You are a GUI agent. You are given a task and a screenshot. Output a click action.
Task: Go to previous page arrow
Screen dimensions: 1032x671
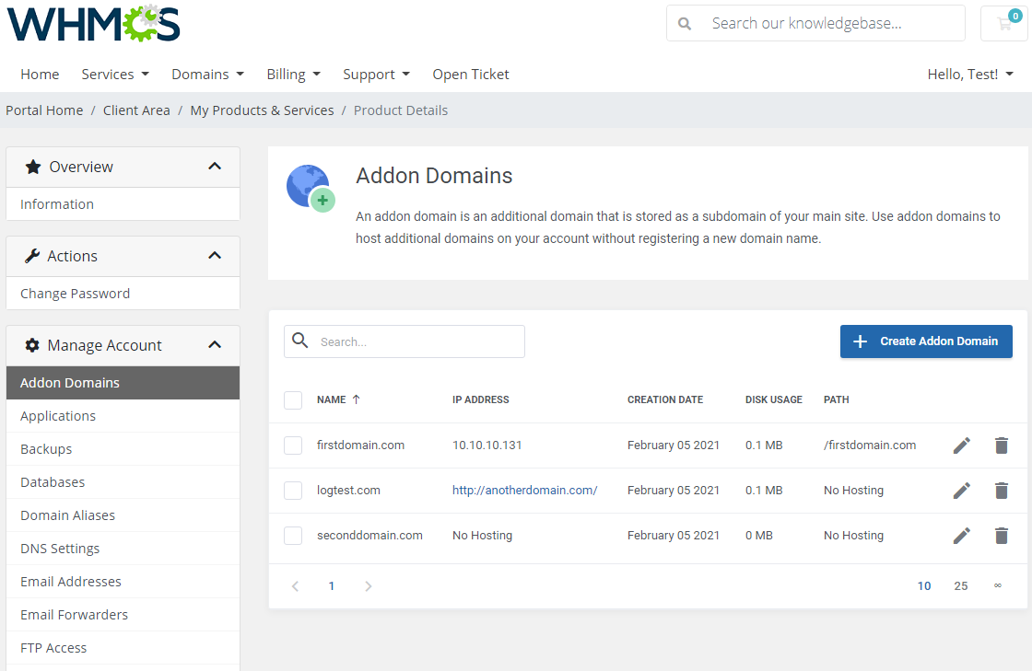pyautogui.click(x=296, y=586)
